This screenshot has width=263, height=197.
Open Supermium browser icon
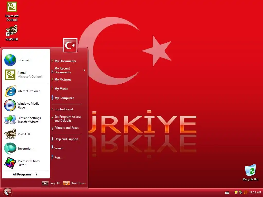point(10,149)
